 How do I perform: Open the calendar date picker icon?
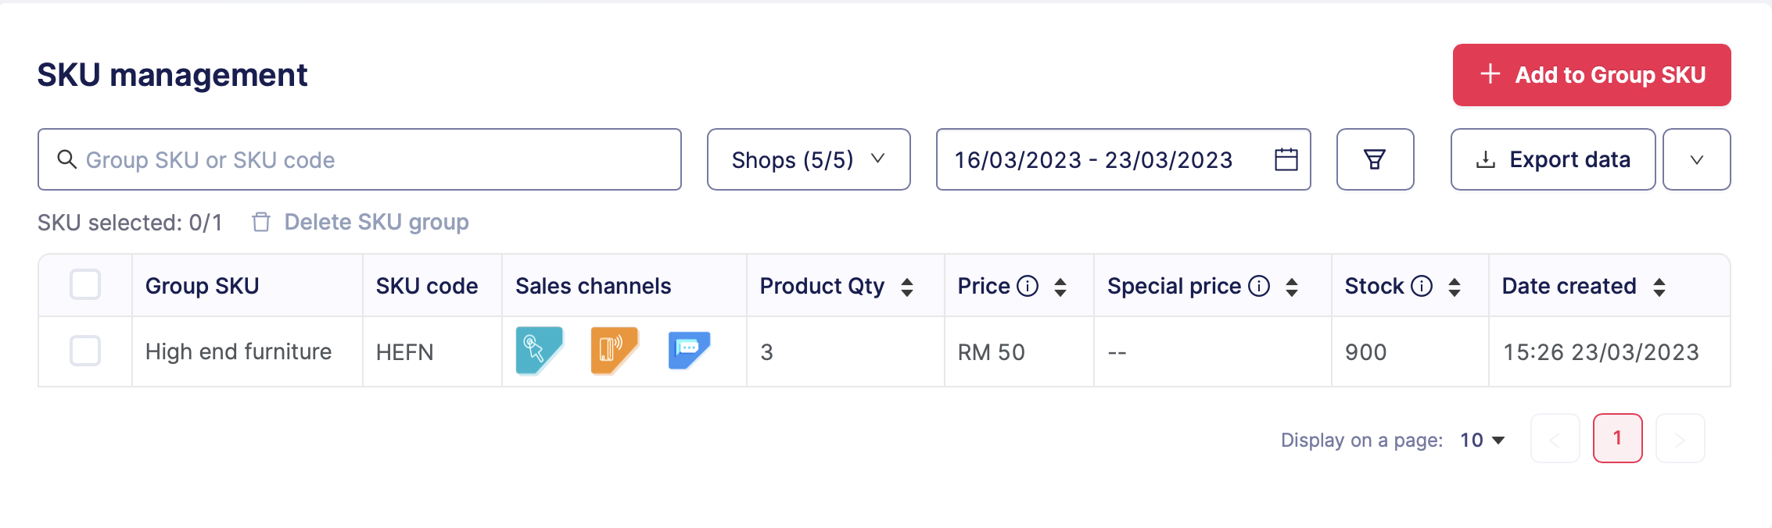pyautogui.click(x=1286, y=159)
